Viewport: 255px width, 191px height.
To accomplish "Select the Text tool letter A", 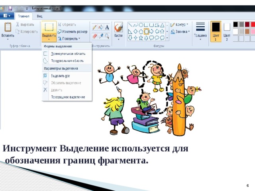I will click(x=107, y=27).
